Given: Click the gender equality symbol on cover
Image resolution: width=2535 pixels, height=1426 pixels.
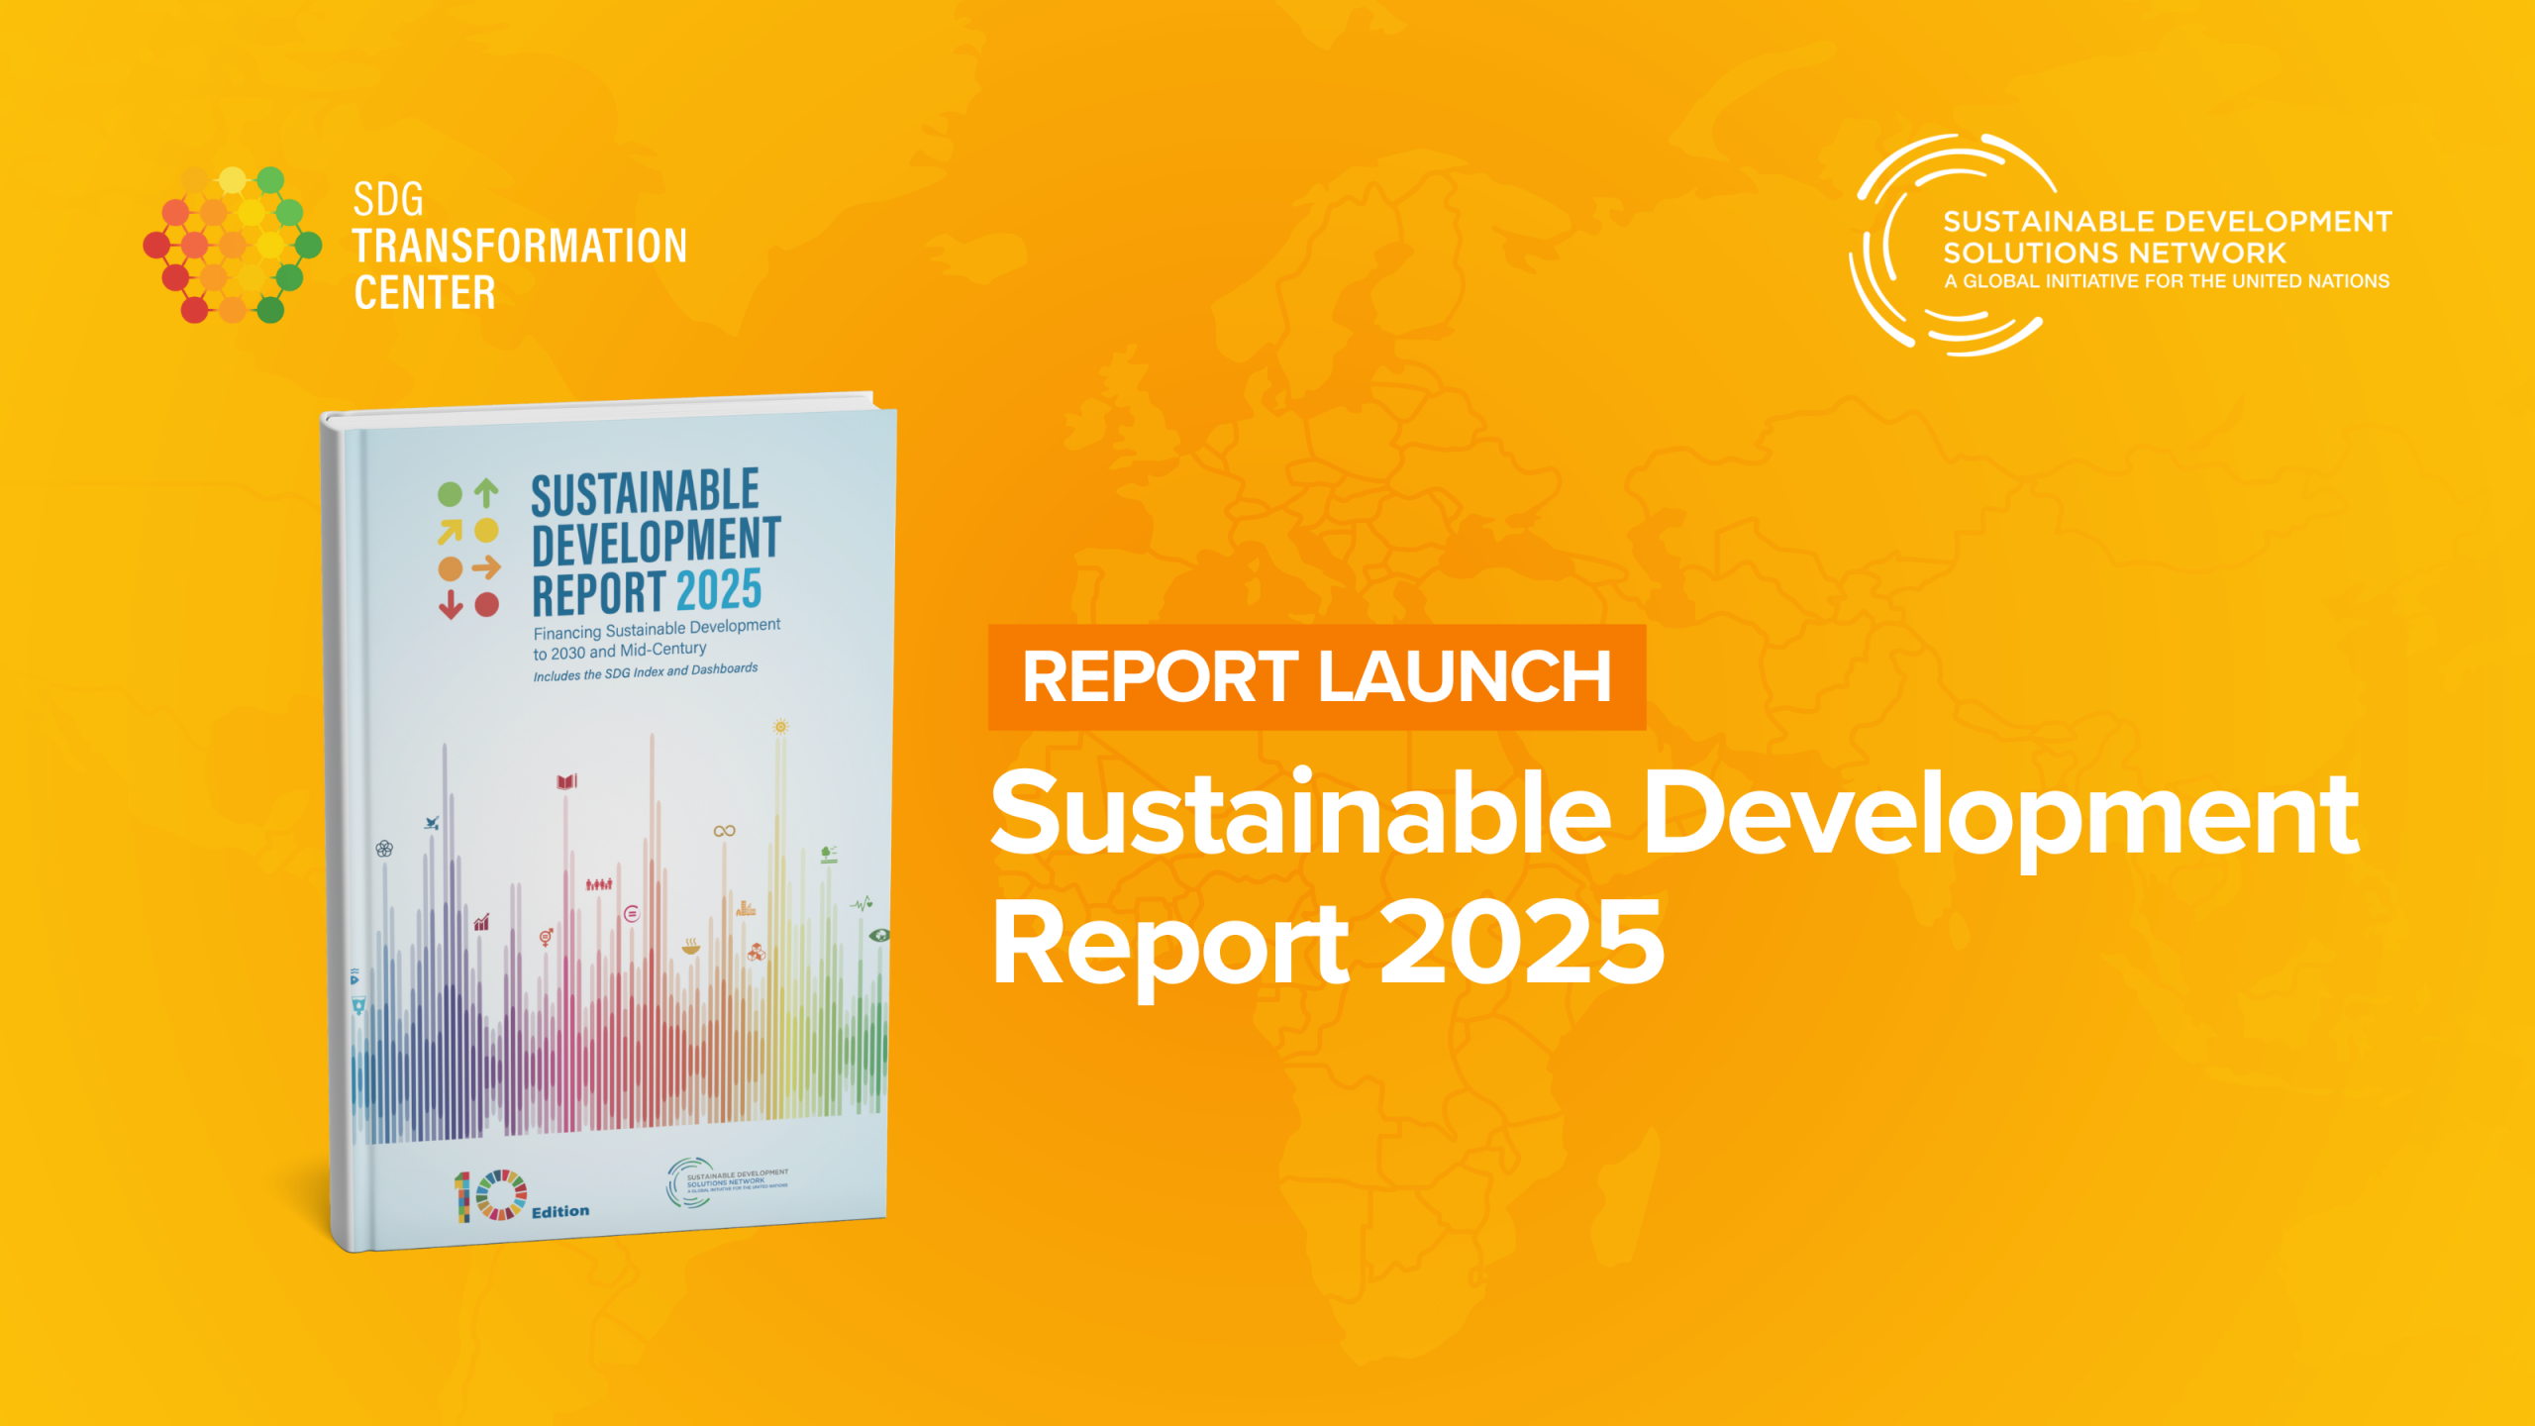Looking at the screenshot, I should pyautogui.click(x=546, y=937).
